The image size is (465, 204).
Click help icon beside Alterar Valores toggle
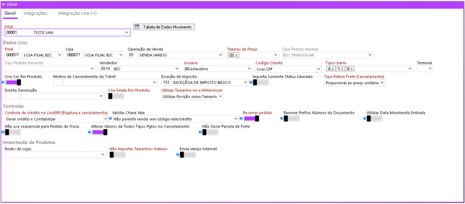tap(90, 132)
